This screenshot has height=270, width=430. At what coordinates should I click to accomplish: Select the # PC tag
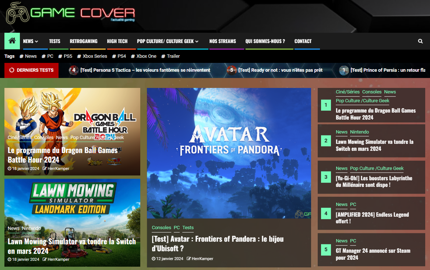pyautogui.click(x=47, y=56)
